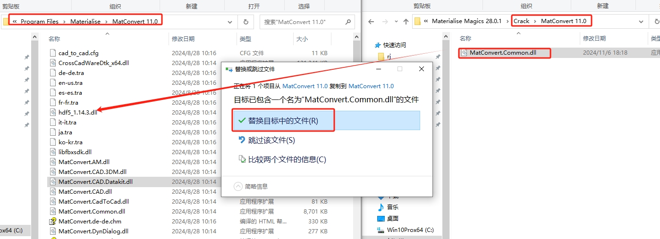Choose Replace the file in the destination
The image size is (660, 239).
pos(327,121)
